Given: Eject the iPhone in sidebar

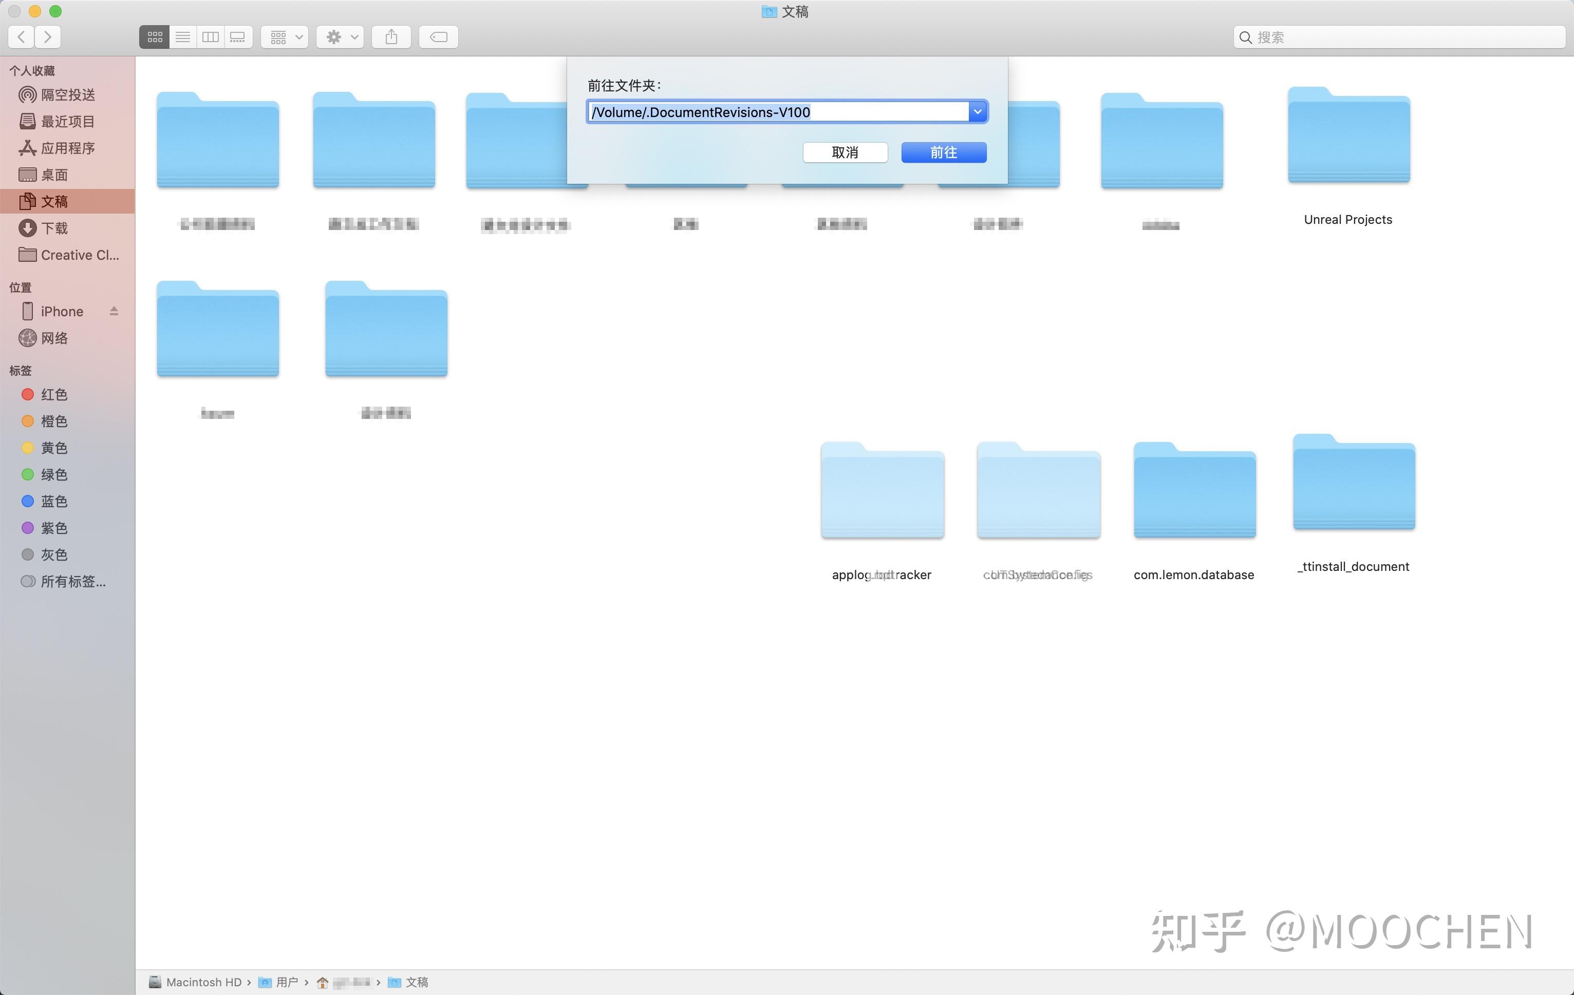Looking at the screenshot, I should coord(114,311).
